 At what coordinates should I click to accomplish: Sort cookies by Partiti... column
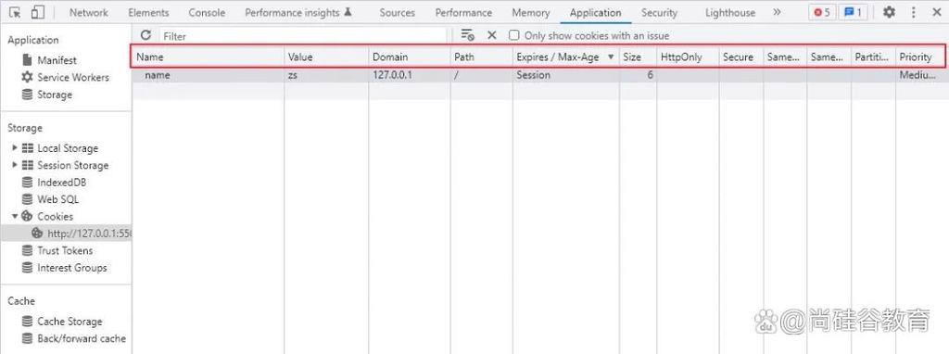873,57
